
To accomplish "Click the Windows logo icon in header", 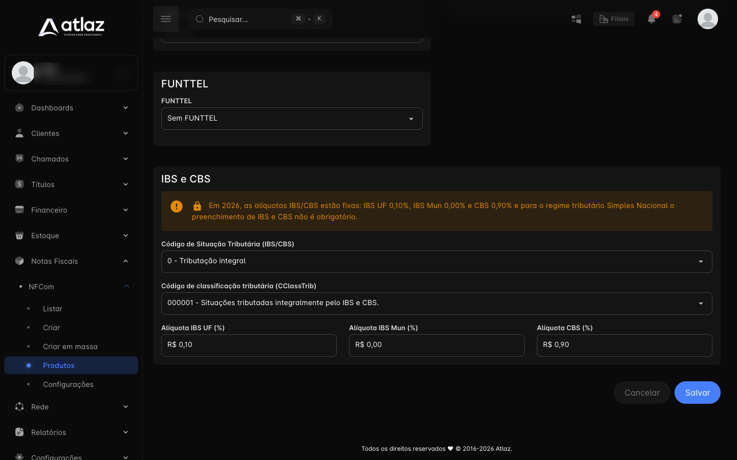I will pos(576,19).
